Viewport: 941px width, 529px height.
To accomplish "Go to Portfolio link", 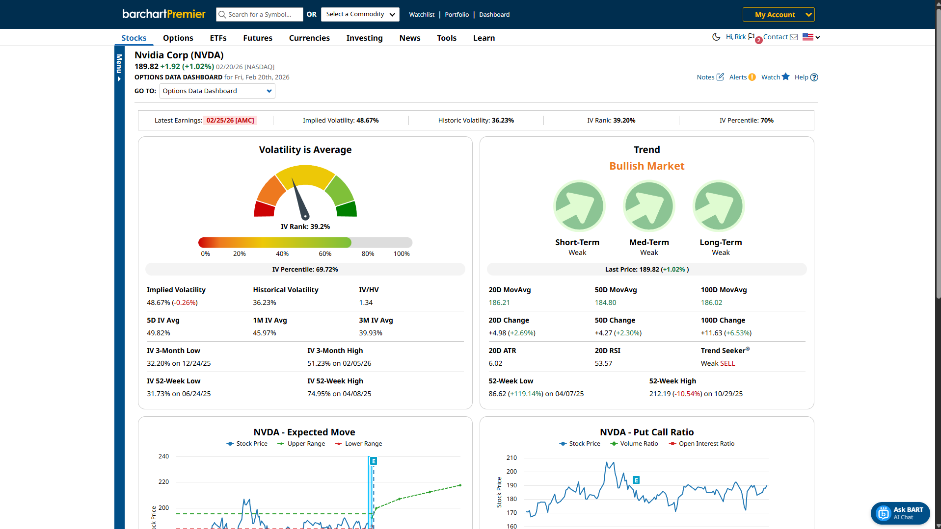I will coord(457,15).
